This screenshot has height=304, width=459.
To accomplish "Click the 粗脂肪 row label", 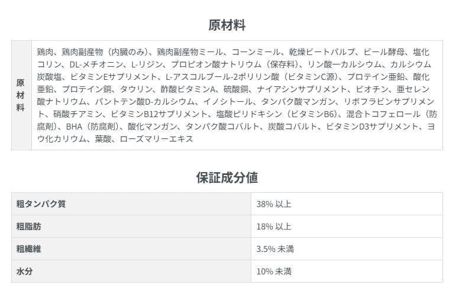I will point(30,227).
